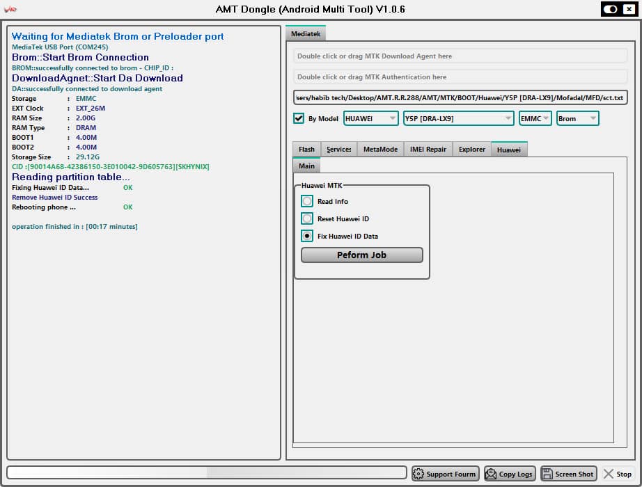Click the envelope icon on Copy Logs
The height and width of the screenshot is (487, 642).
tap(490, 474)
